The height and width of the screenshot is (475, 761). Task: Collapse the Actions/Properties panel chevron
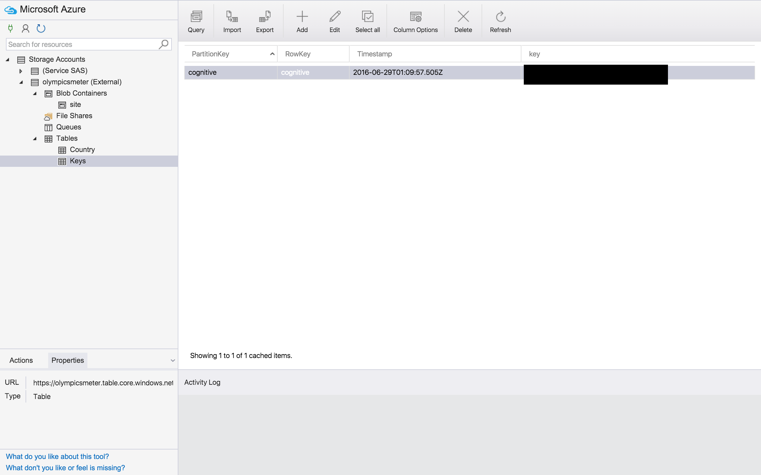[173, 360]
